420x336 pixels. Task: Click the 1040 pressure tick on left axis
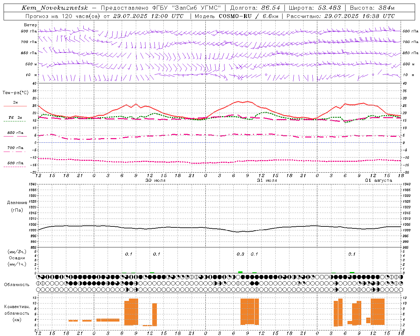coord(32,184)
